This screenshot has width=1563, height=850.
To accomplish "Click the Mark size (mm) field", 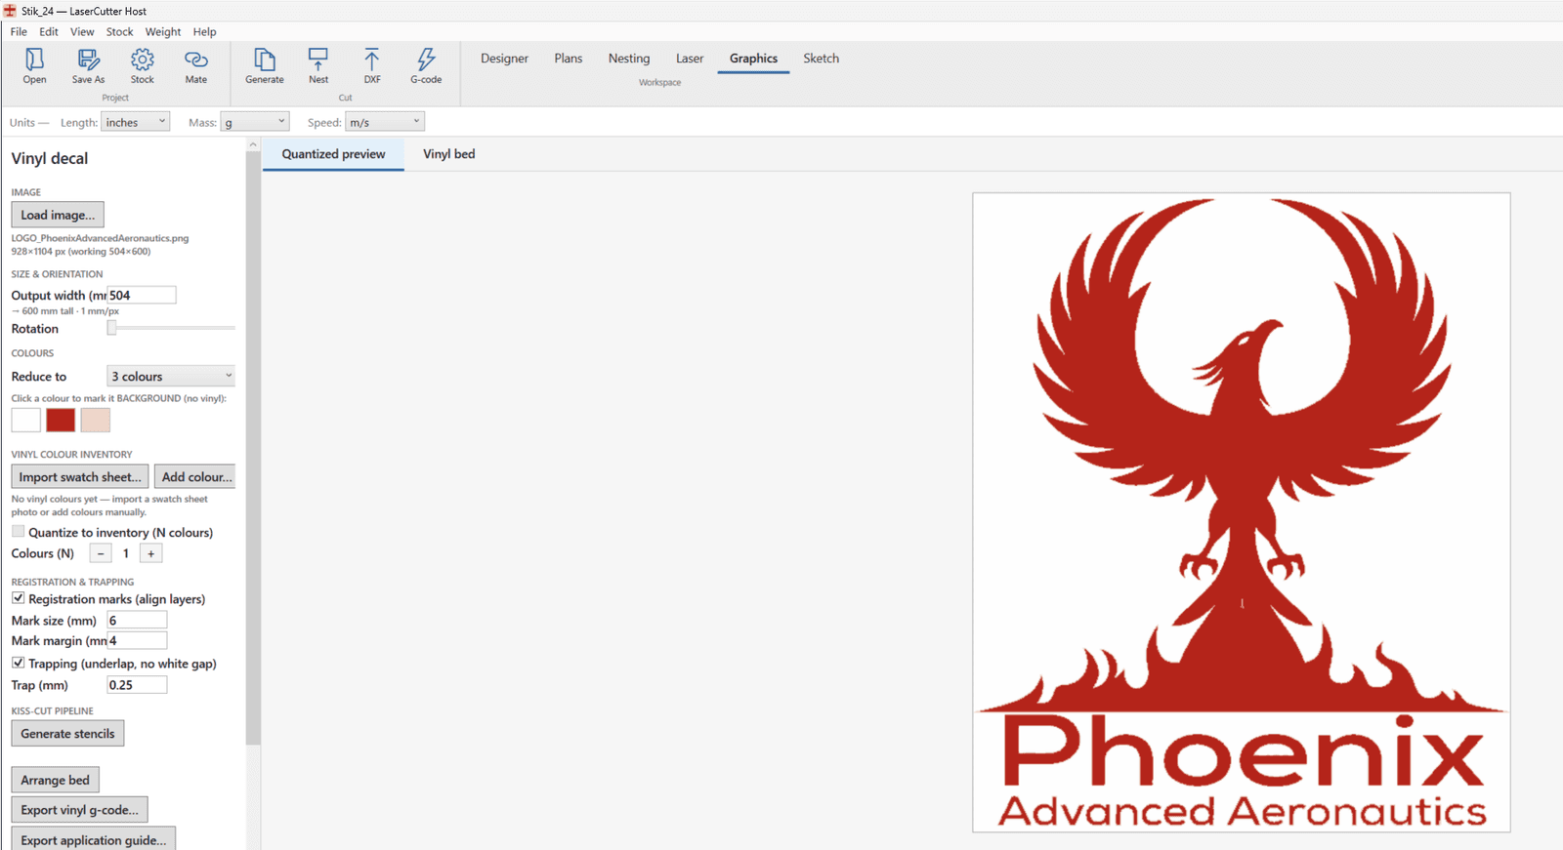I will [137, 620].
